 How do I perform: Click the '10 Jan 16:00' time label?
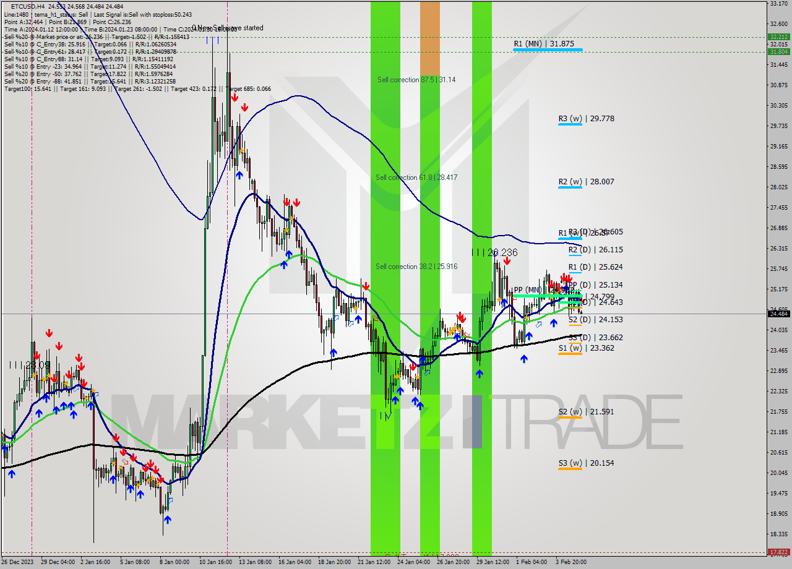tap(216, 562)
